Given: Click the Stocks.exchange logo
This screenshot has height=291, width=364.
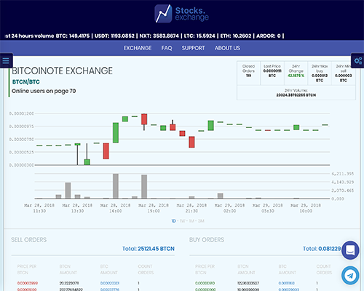Looking at the screenshot, I should coord(182,14).
